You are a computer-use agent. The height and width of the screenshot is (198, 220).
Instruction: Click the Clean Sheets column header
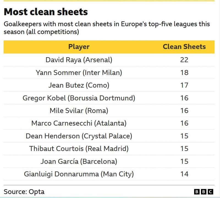[184, 47]
